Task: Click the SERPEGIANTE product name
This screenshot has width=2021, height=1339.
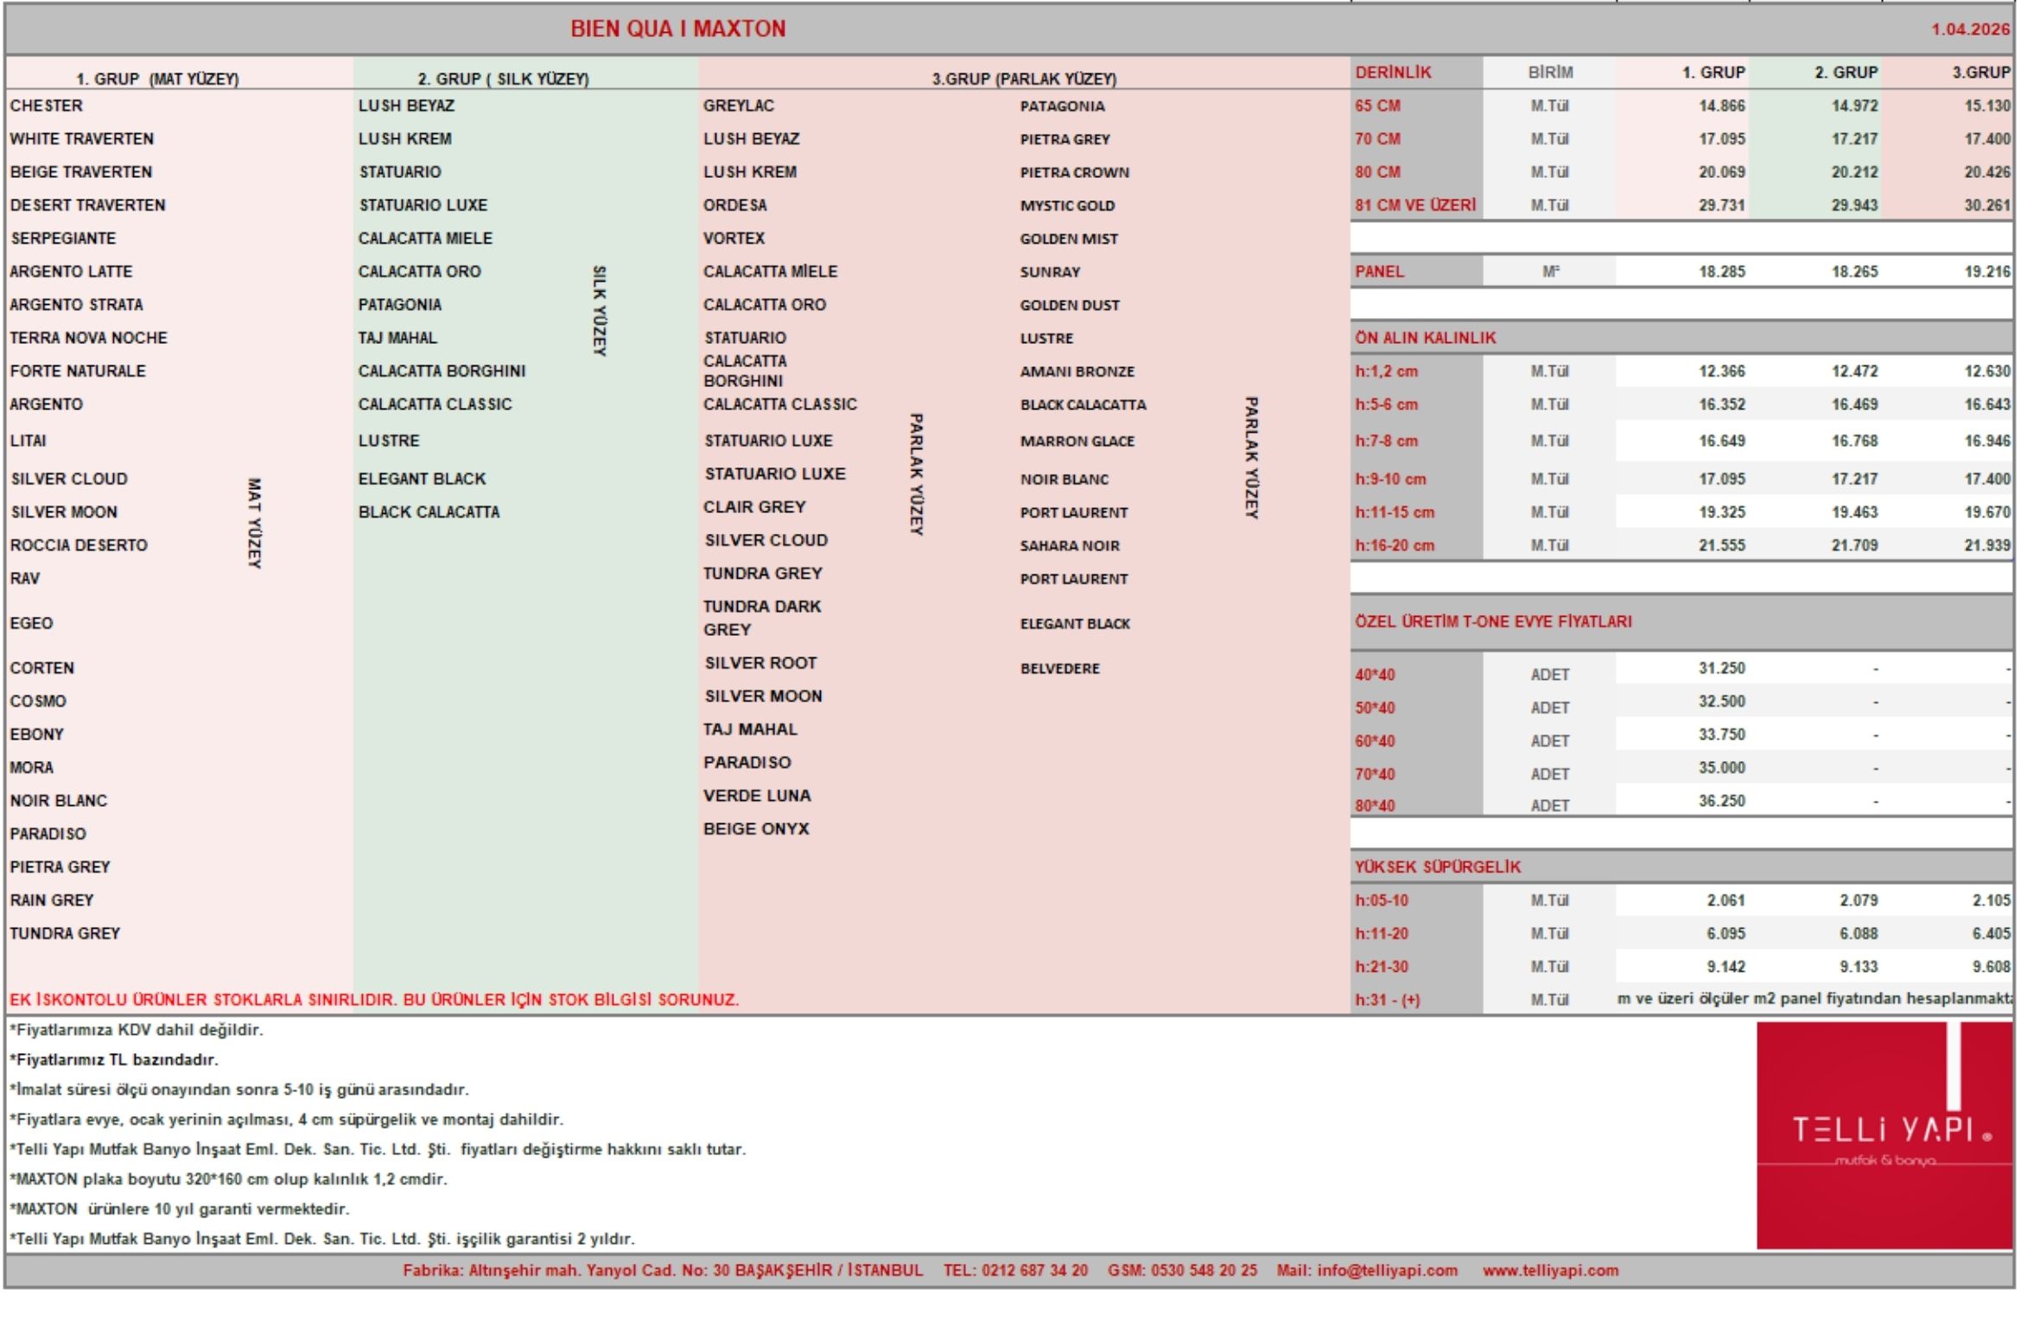Action: coord(63,238)
